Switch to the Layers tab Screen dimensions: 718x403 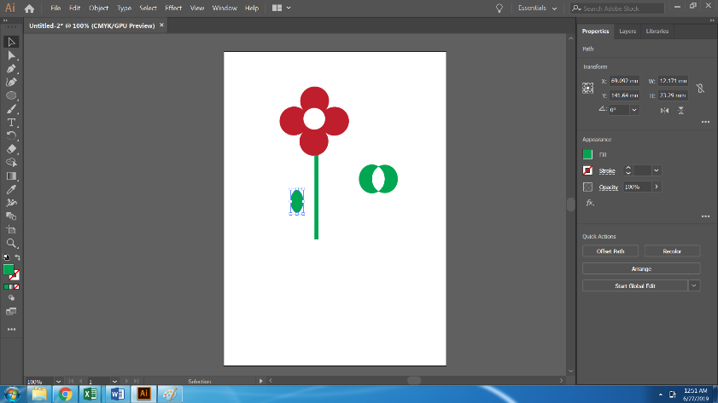pyautogui.click(x=627, y=32)
